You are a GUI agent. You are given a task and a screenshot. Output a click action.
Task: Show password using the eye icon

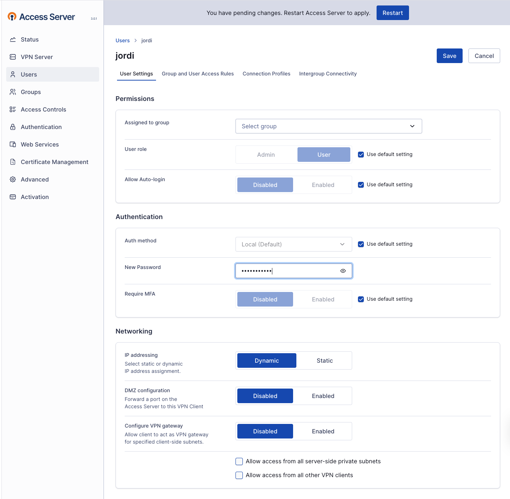point(343,271)
